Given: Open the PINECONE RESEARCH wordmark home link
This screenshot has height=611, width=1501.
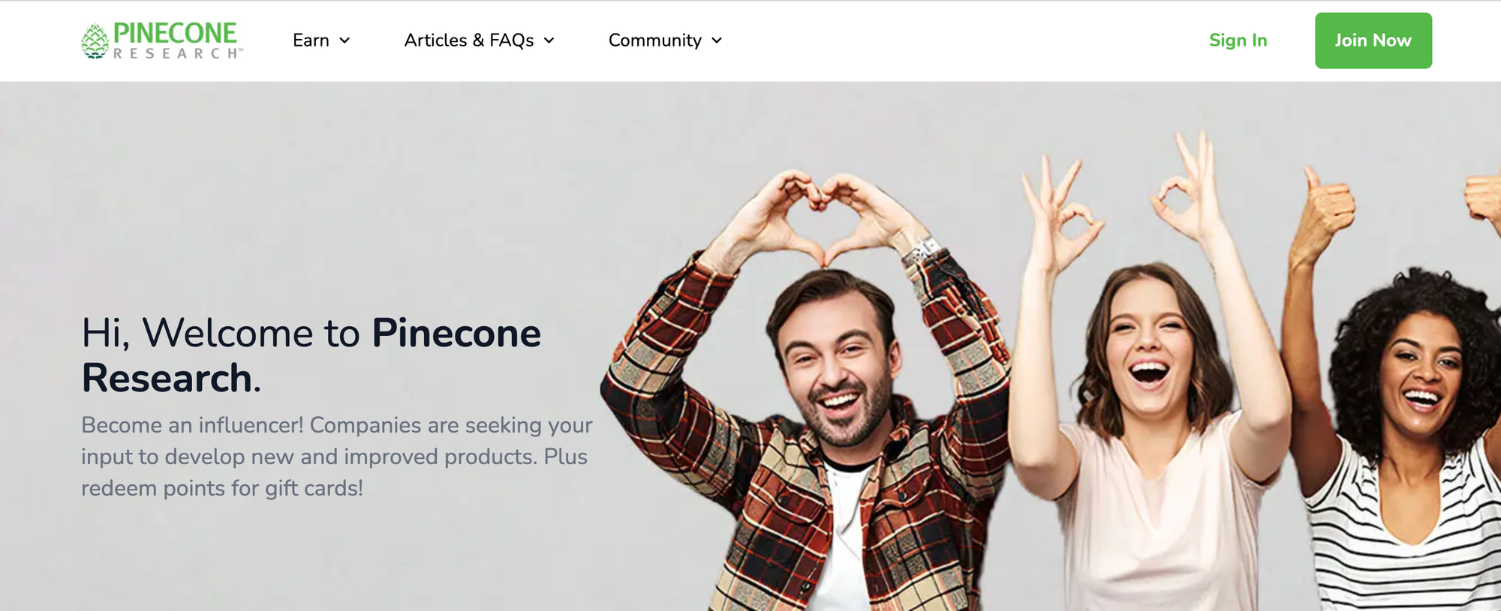Looking at the screenshot, I should point(178,40).
